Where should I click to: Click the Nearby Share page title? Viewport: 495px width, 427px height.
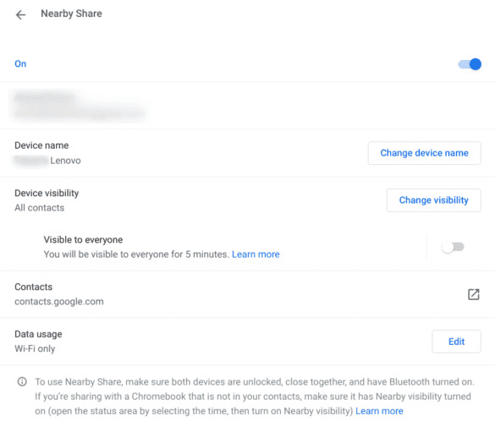point(71,14)
